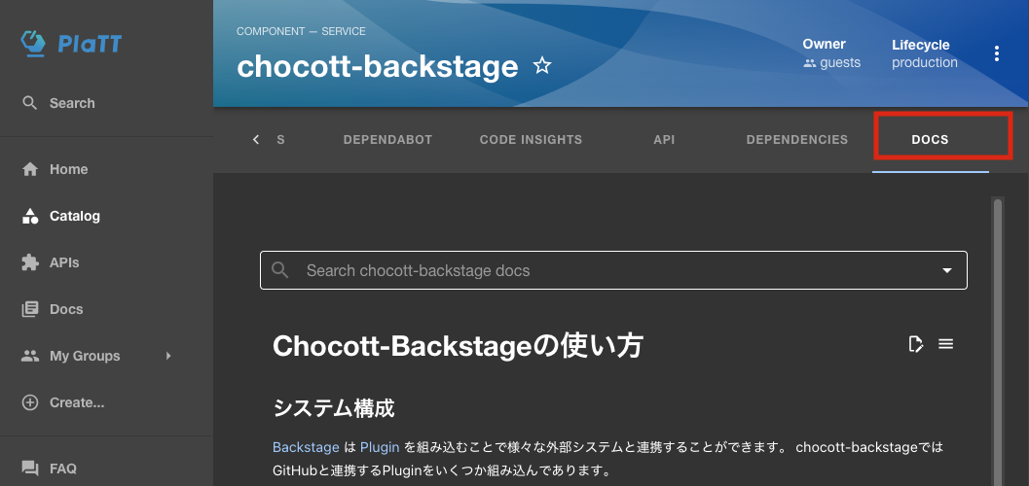Switch to the API tab
The image size is (1029, 486).
[x=664, y=140]
